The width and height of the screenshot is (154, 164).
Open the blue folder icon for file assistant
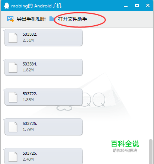pyautogui.click(x=52, y=19)
